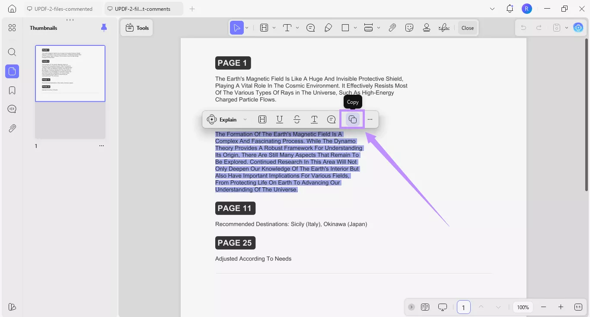Pin the Thumbnails panel

pyautogui.click(x=104, y=27)
